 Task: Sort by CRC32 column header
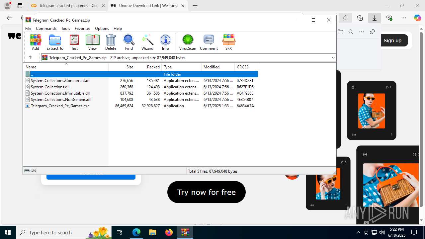pyautogui.click(x=246, y=67)
